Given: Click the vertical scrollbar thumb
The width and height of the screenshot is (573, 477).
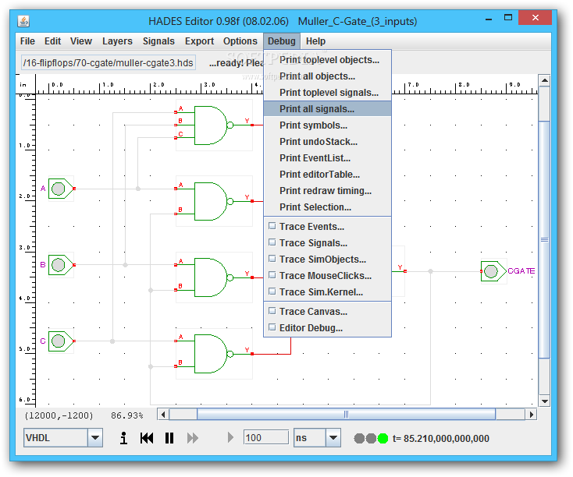Looking at the screenshot, I should 544,239.
